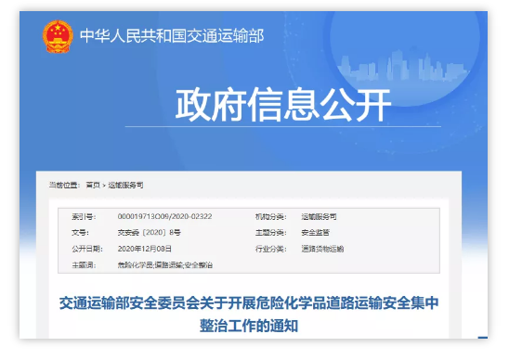Screen dimensions: 509x360
Task: Click the 文号 field label
Action: pos(80,233)
